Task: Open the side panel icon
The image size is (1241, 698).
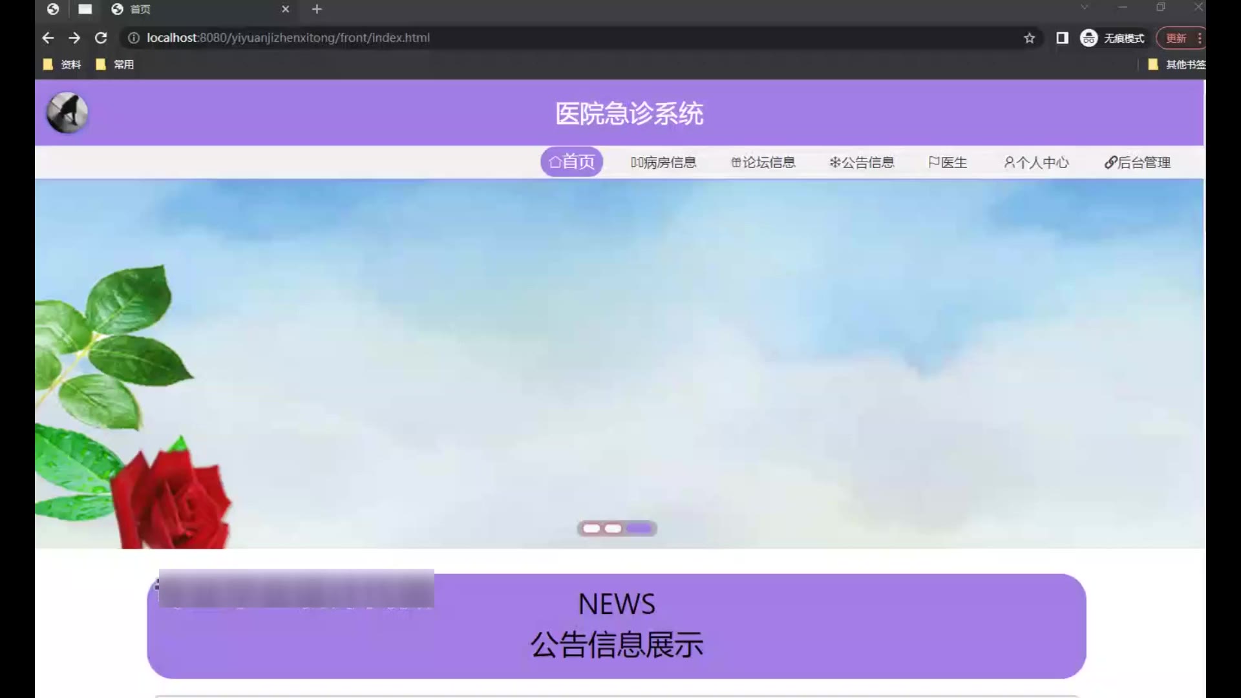Action: [x=1062, y=38]
